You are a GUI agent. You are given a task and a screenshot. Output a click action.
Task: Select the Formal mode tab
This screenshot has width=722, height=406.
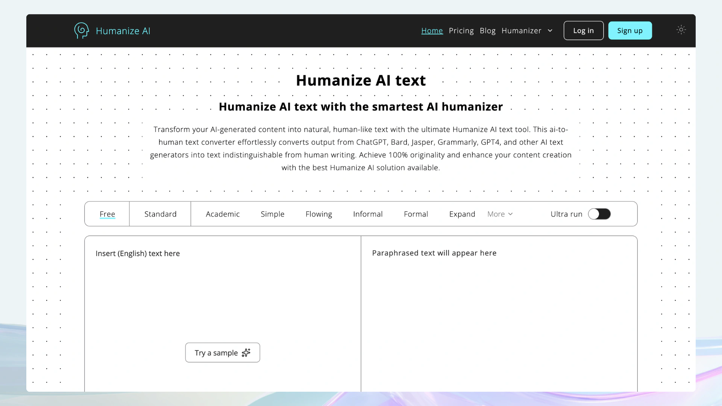coord(416,214)
